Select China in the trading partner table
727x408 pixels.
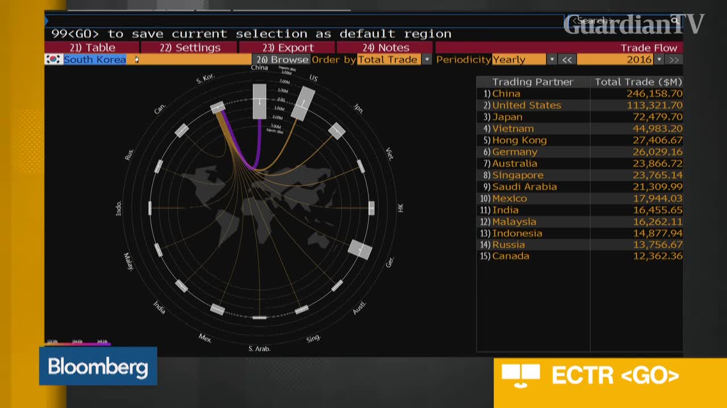[x=506, y=93]
